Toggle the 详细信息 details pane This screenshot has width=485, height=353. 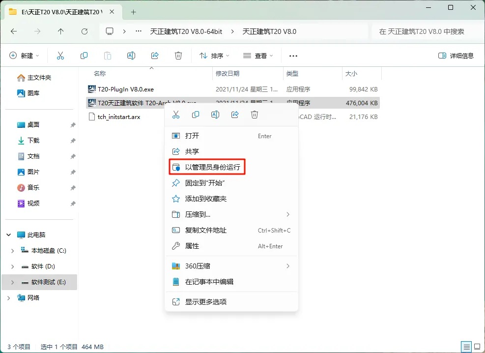coord(456,56)
